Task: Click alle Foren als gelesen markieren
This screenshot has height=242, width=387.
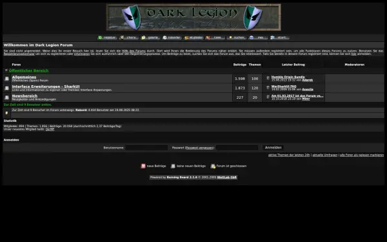Action: point(362,155)
